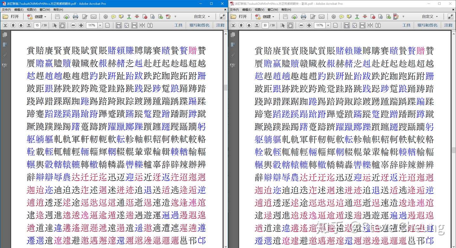Open 编辑(E) menu in left window
The width and height of the screenshot is (456, 248).
click(x=19, y=10)
